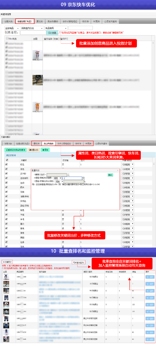The width and height of the screenshot is (156, 346).
Task: Toggle checkbox of second keyword row
Action: coord(7,169)
